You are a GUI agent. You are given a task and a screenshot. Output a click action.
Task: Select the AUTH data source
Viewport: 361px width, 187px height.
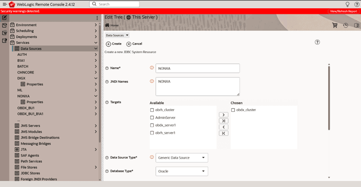click(x=22, y=55)
